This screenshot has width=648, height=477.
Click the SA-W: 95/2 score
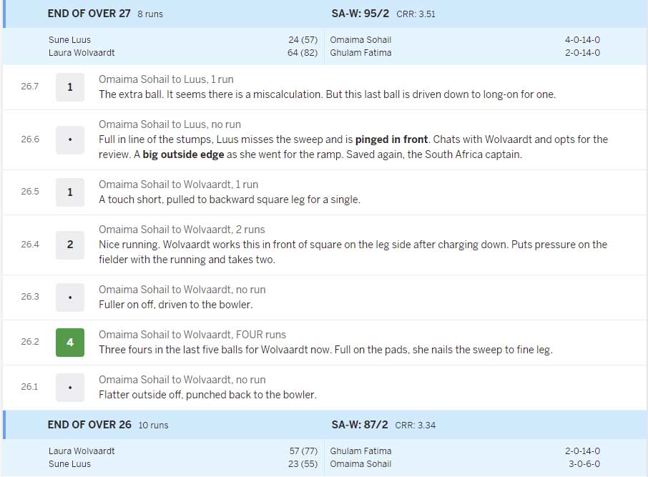359,14
